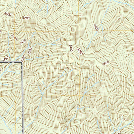Click the 1800 contour elevation label

pos(6,59)
